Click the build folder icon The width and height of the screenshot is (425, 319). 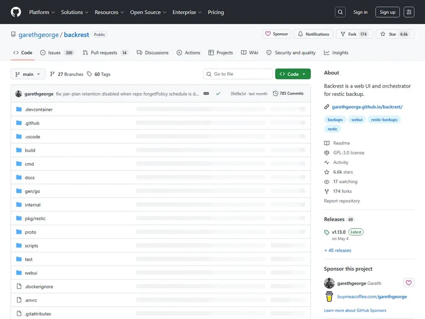(x=19, y=150)
